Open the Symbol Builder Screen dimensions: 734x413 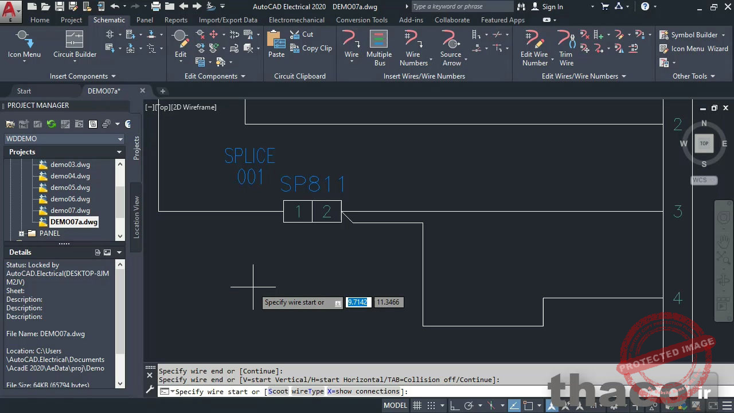[x=692, y=34]
